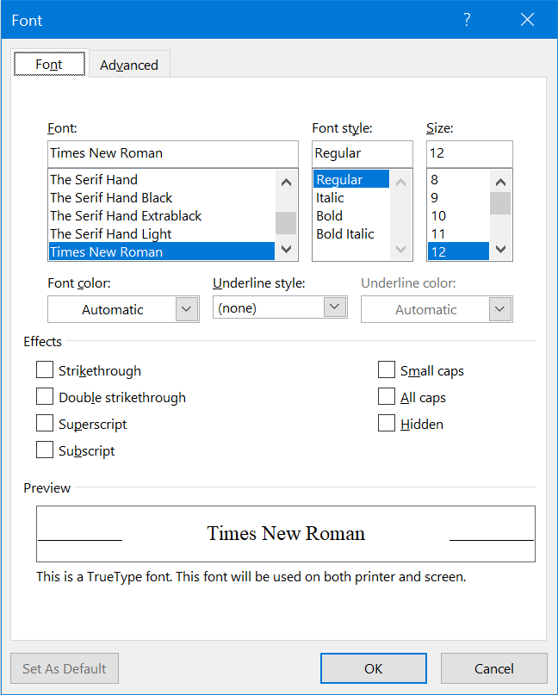The height and width of the screenshot is (695, 558).
Task: Click font style list down arrow
Action: coord(400,249)
